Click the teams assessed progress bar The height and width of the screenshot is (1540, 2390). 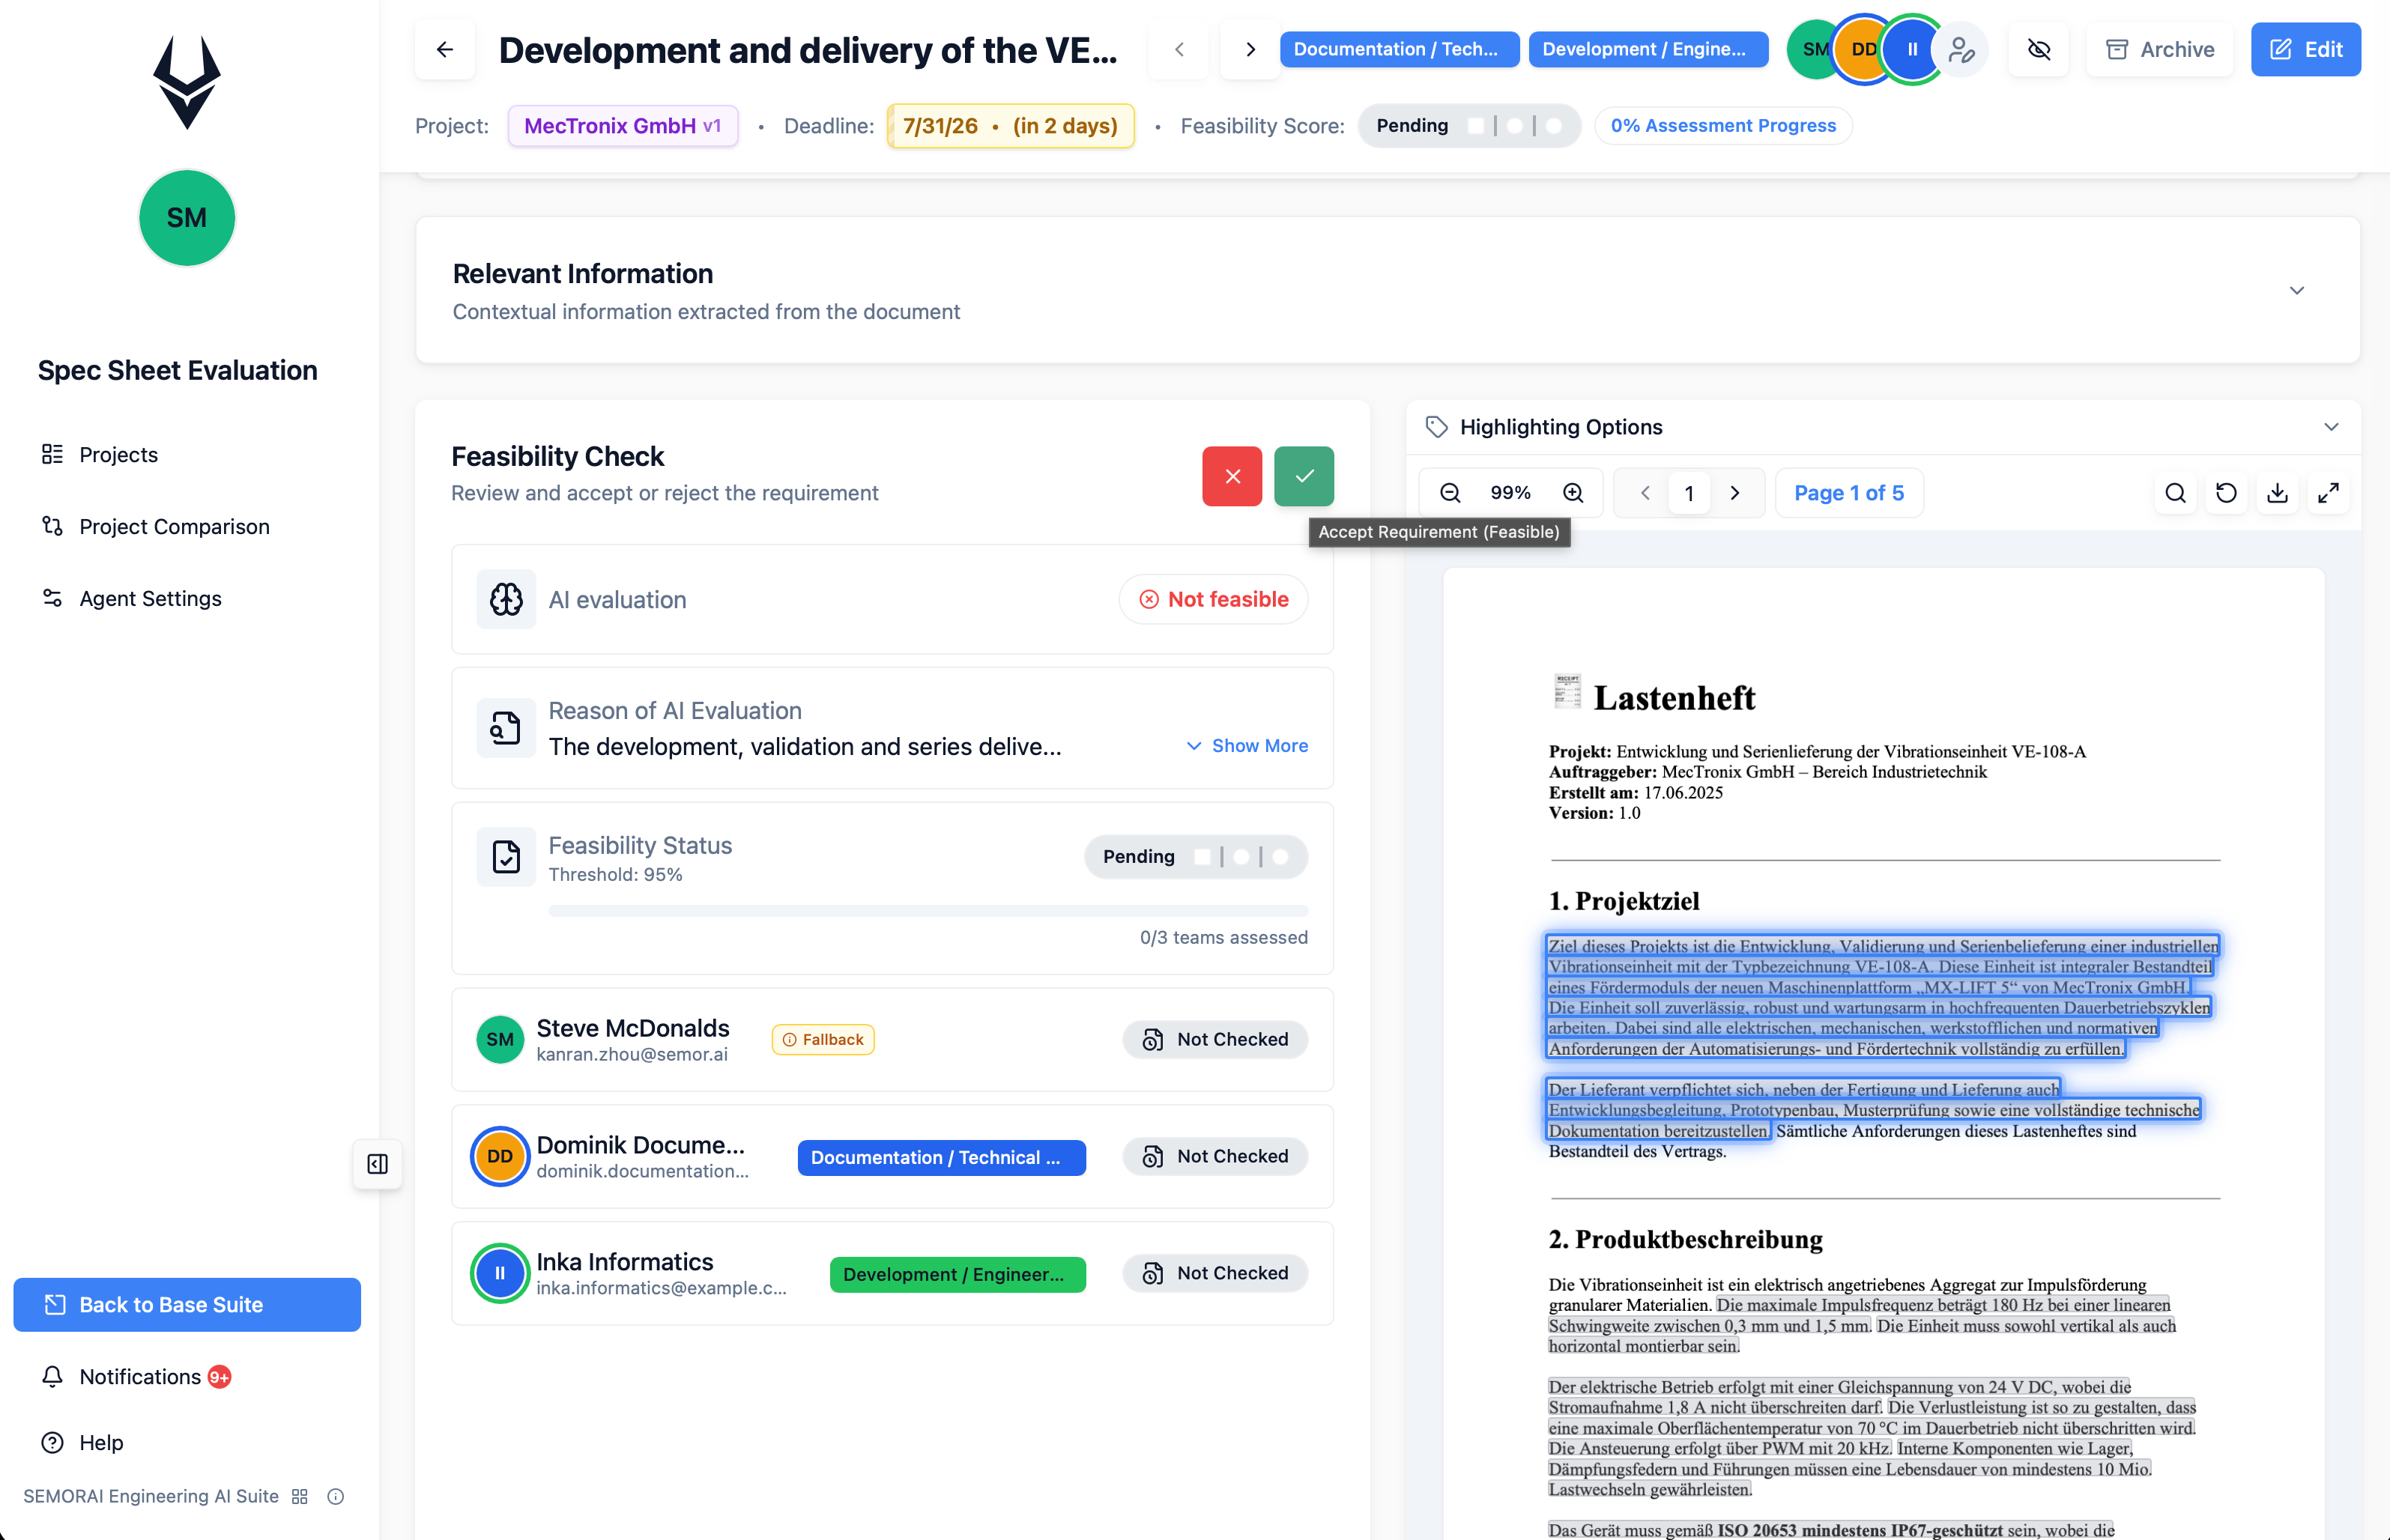tap(927, 911)
